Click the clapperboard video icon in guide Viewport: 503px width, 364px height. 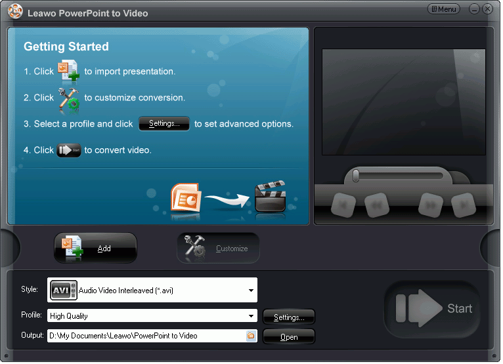pyautogui.click(x=270, y=196)
